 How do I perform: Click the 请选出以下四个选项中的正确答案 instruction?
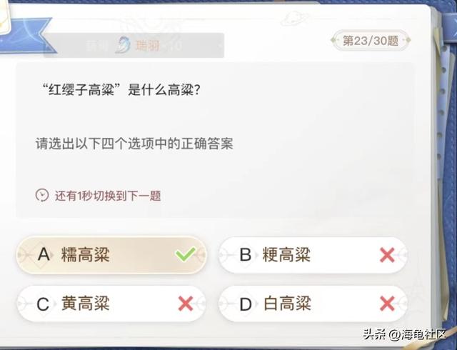[135, 143]
